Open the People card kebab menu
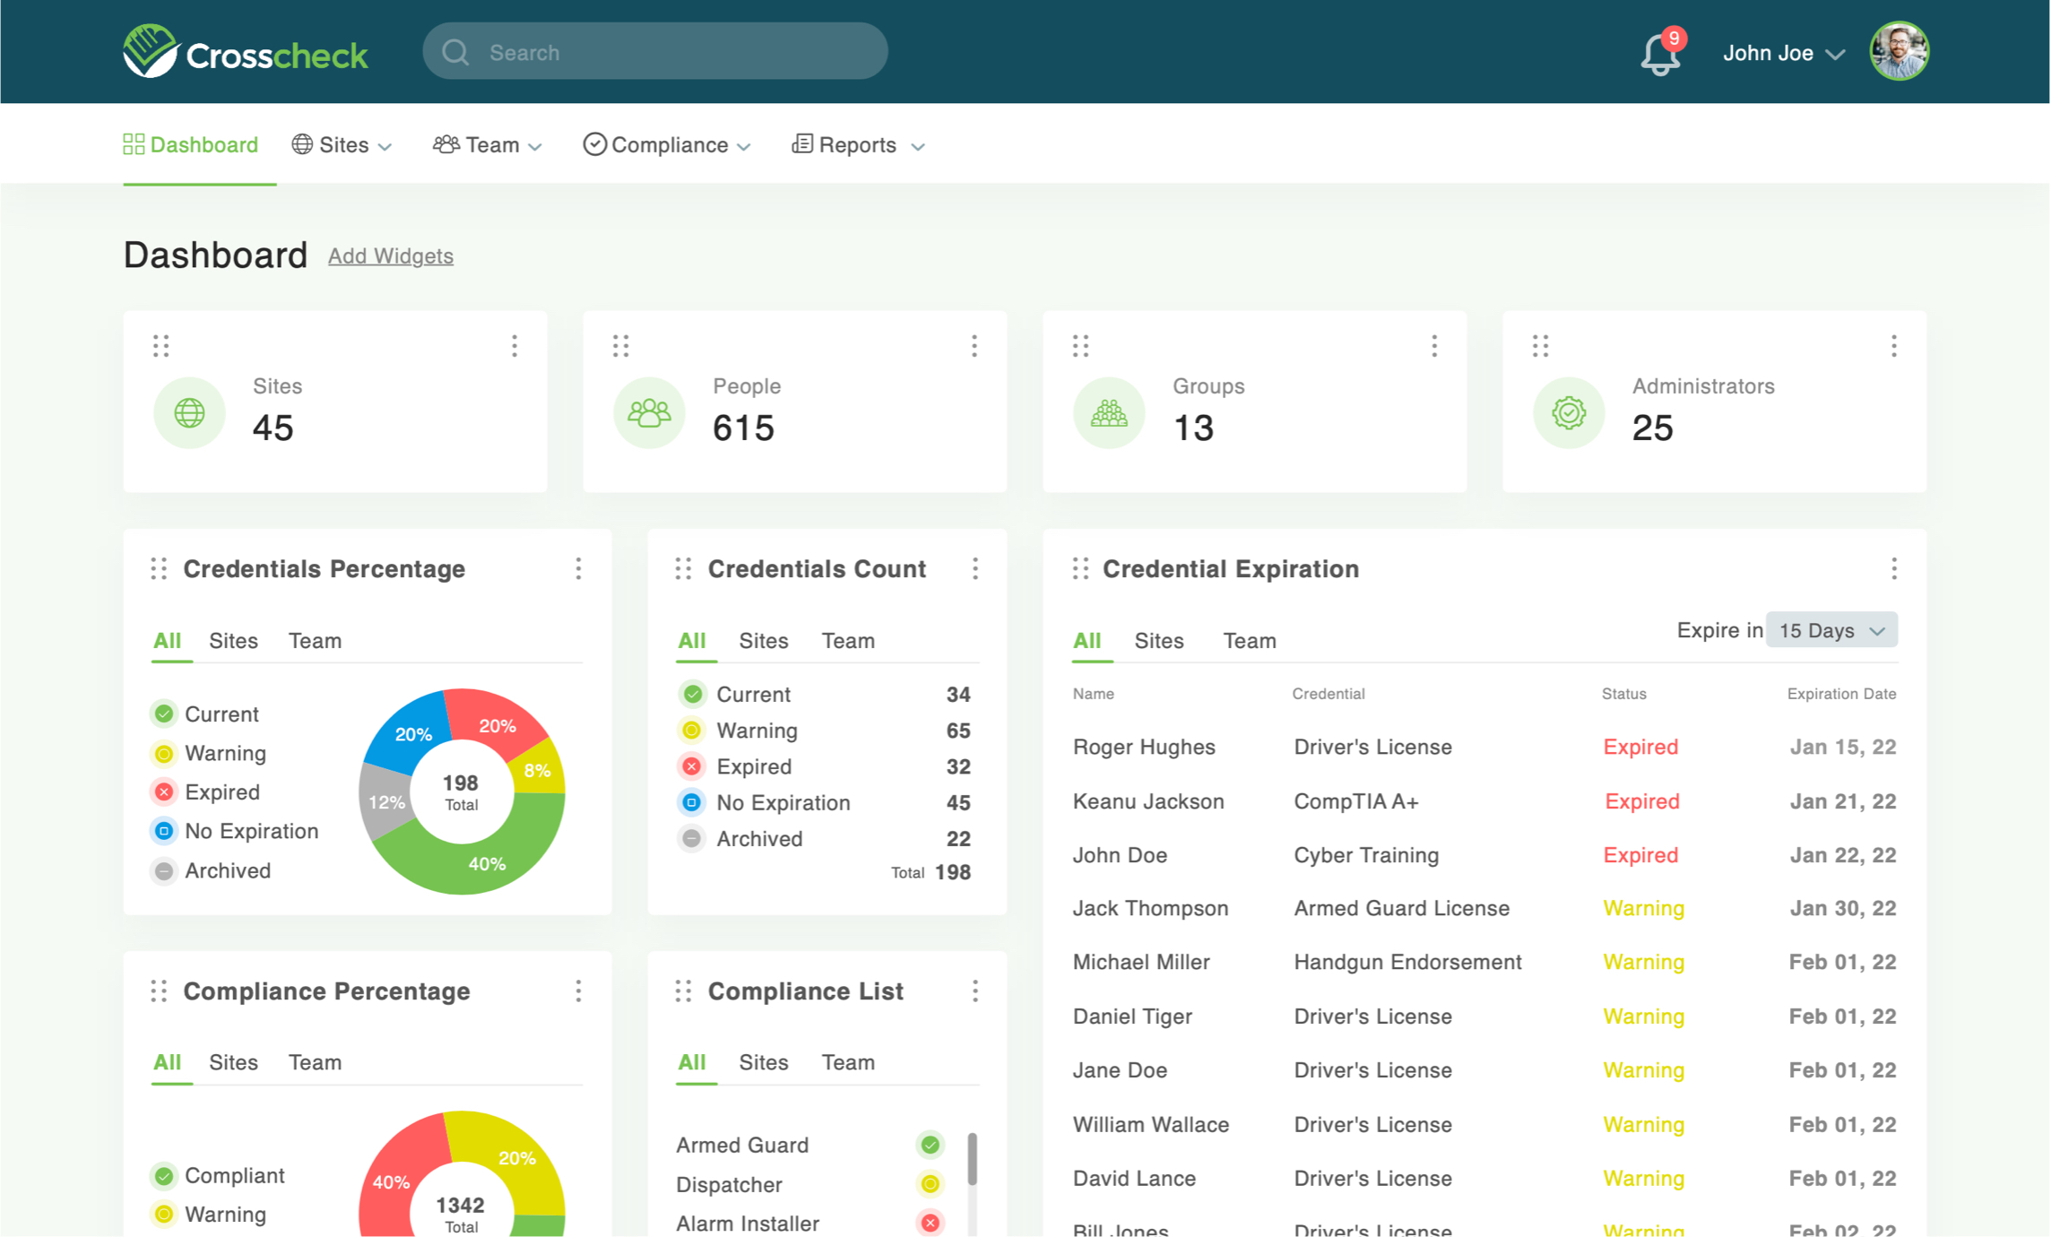 [974, 346]
